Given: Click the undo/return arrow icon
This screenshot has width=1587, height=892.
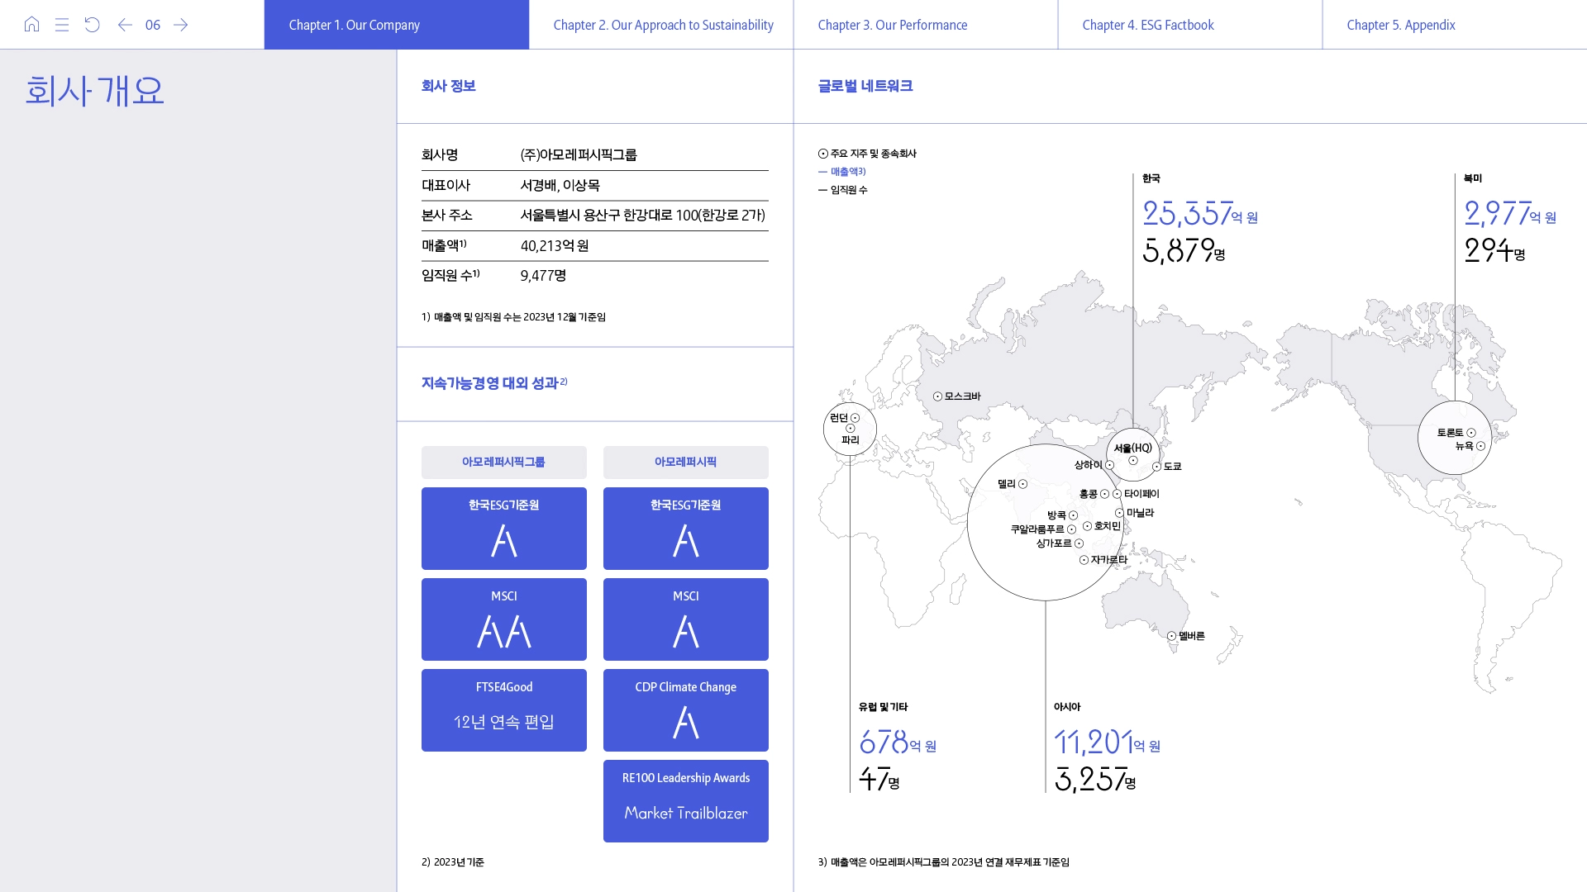Looking at the screenshot, I should pyautogui.click(x=93, y=25).
